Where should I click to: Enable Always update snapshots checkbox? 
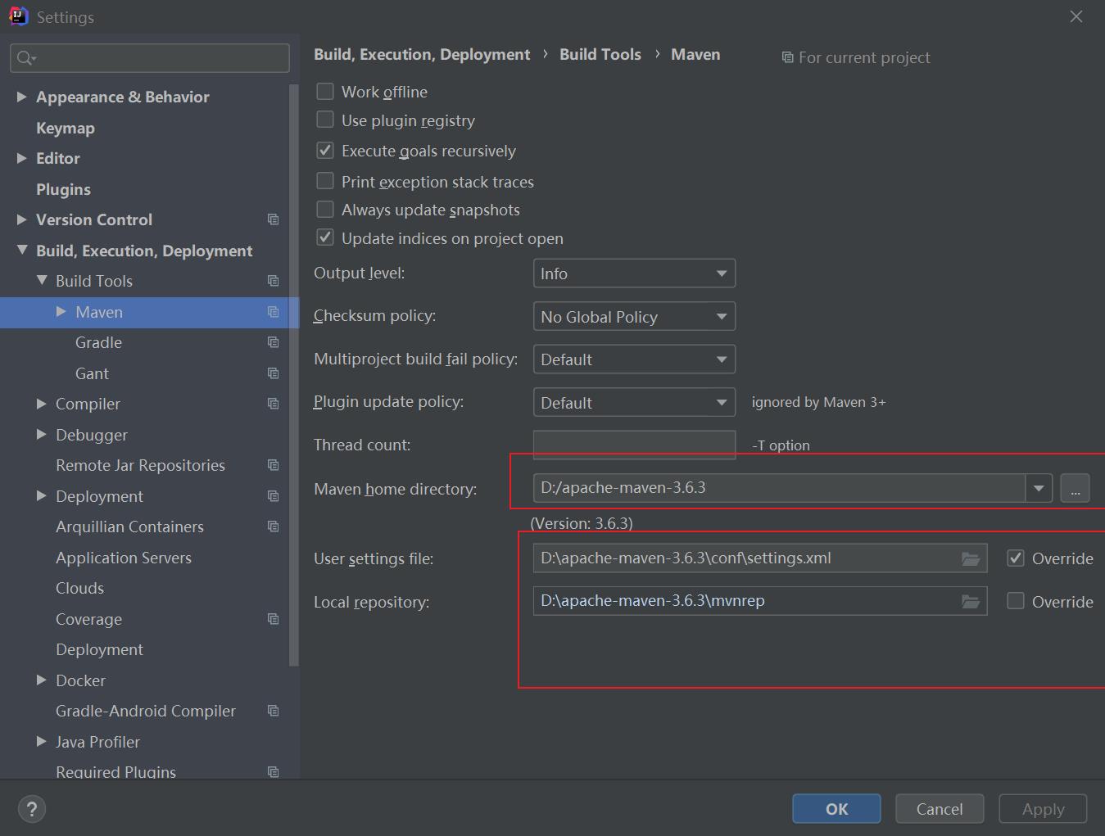click(x=325, y=209)
